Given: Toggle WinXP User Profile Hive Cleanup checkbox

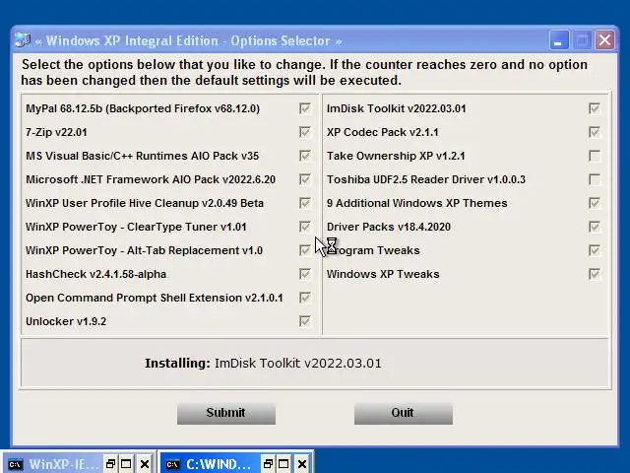Looking at the screenshot, I should (304, 203).
